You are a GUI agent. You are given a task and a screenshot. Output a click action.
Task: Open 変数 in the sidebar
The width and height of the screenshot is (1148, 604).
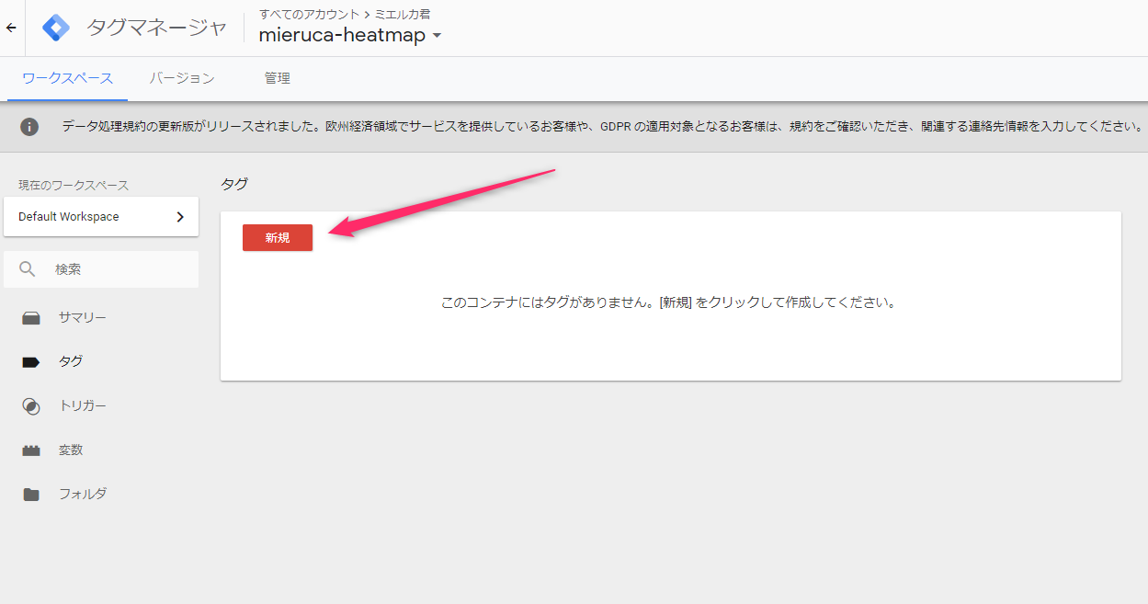[71, 450]
